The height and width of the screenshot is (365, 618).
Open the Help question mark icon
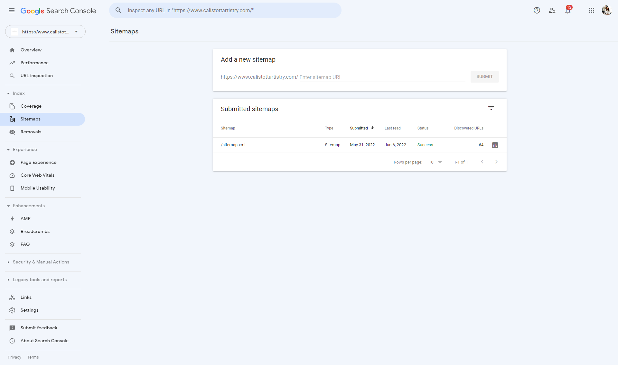(537, 10)
